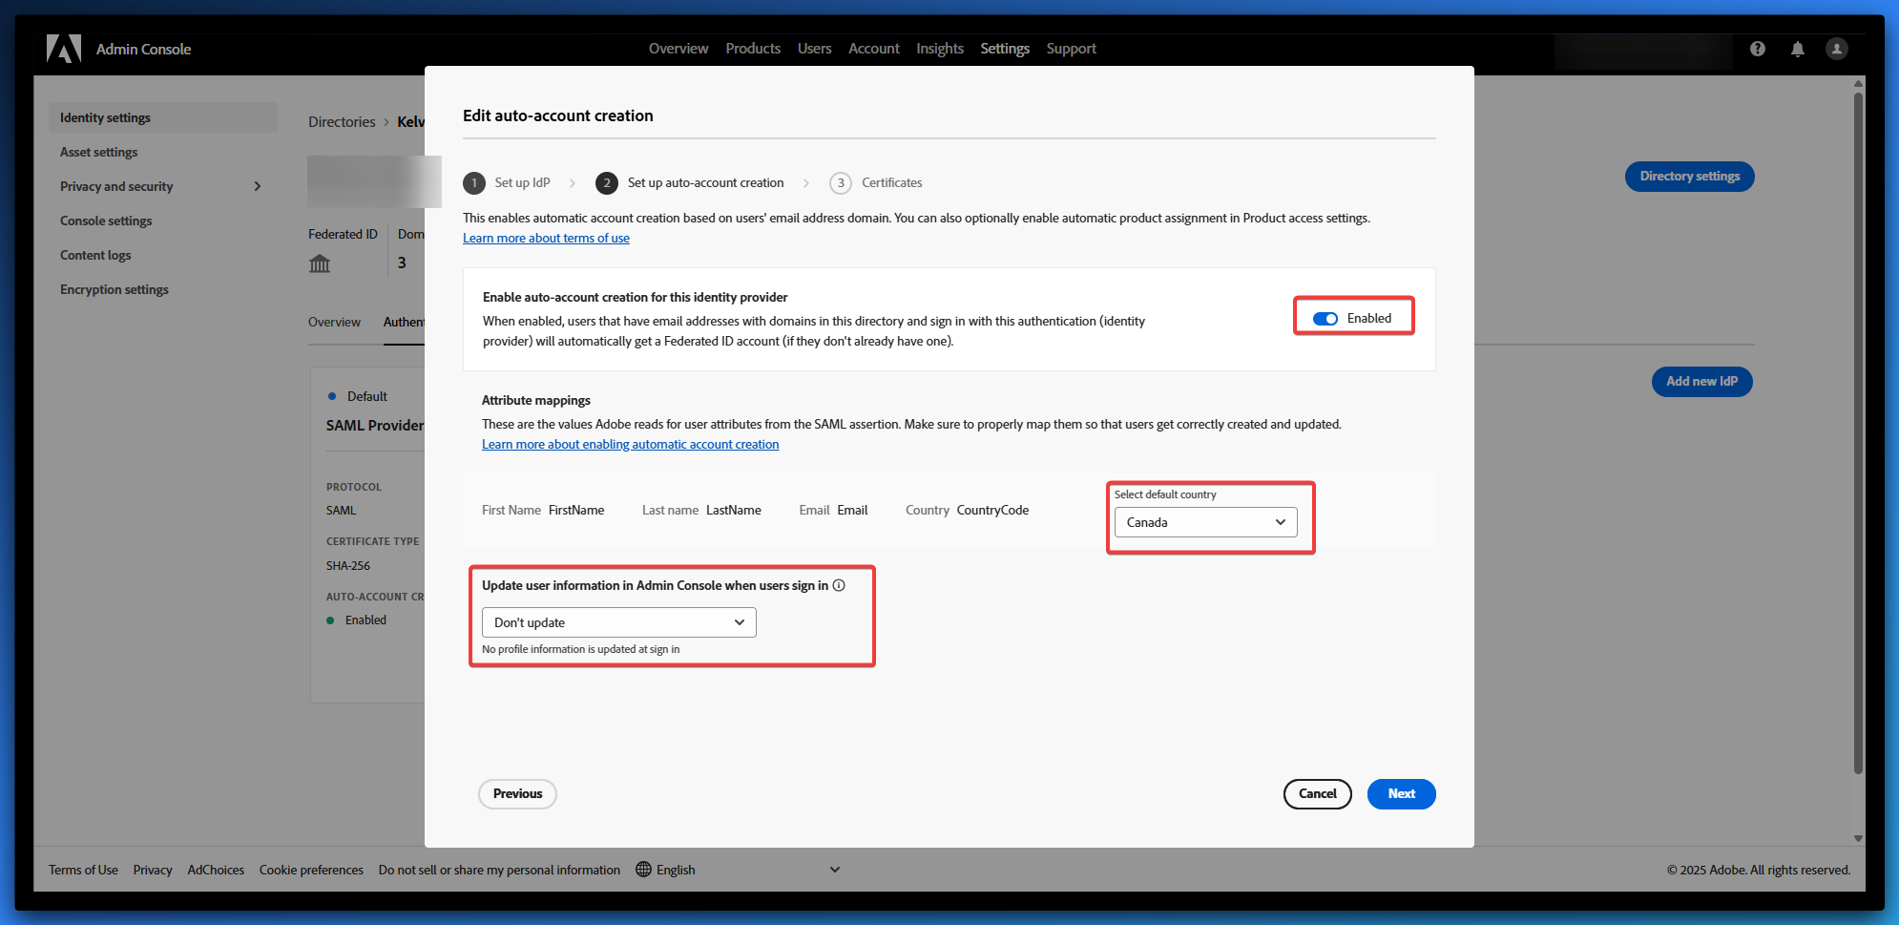The image size is (1899, 925).
Task: Click the globe language icon in footer
Action: pos(643,870)
